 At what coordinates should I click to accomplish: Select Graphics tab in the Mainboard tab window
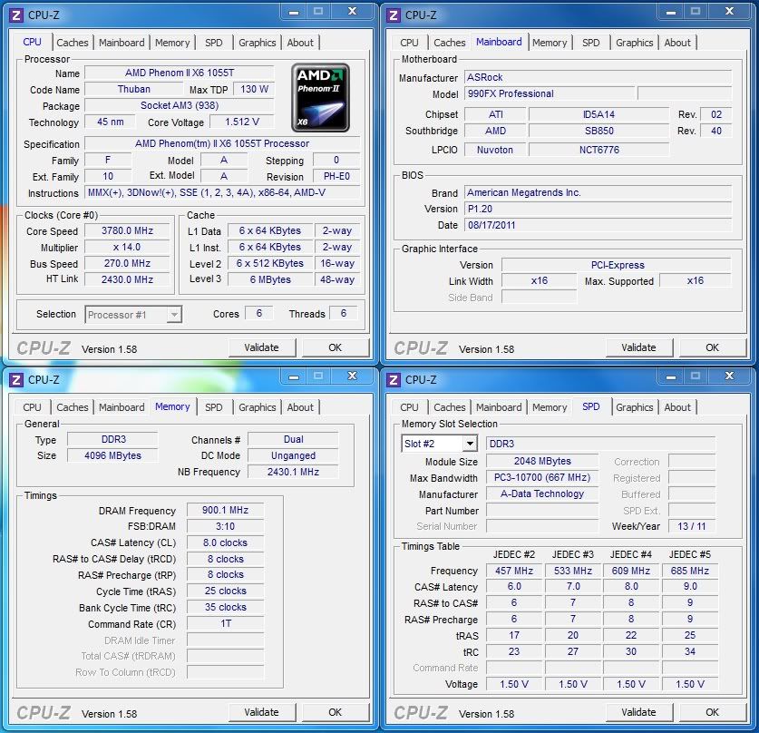(x=634, y=43)
